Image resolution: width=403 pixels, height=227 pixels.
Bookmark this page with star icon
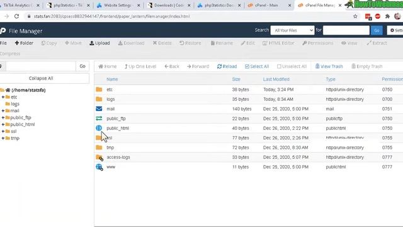pyautogui.click(x=355, y=16)
